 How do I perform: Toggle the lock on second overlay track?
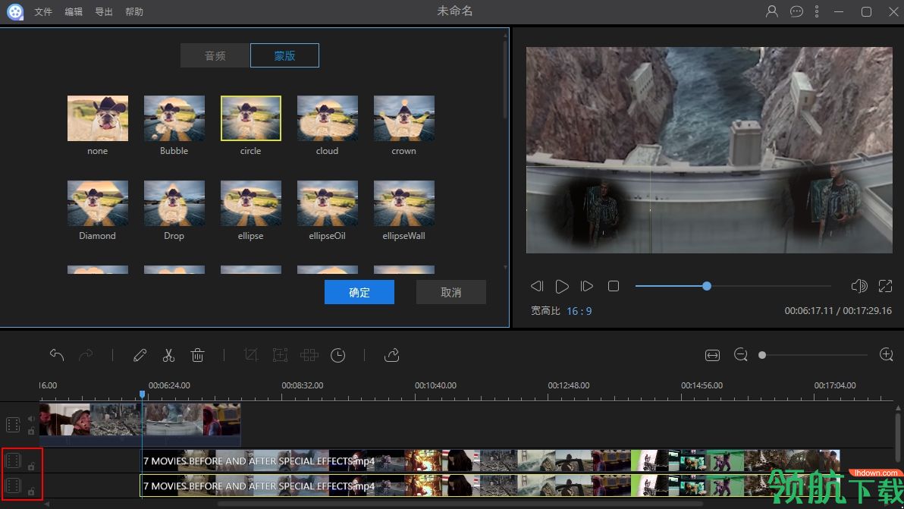pos(31,491)
